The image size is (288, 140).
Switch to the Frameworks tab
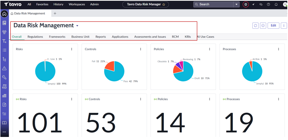click(57, 37)
